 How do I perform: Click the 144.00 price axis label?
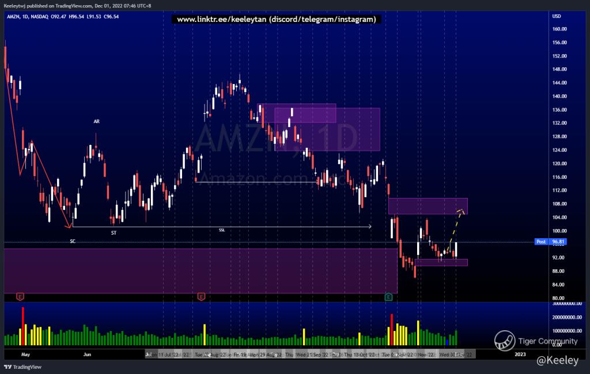[x=559, y=83]
